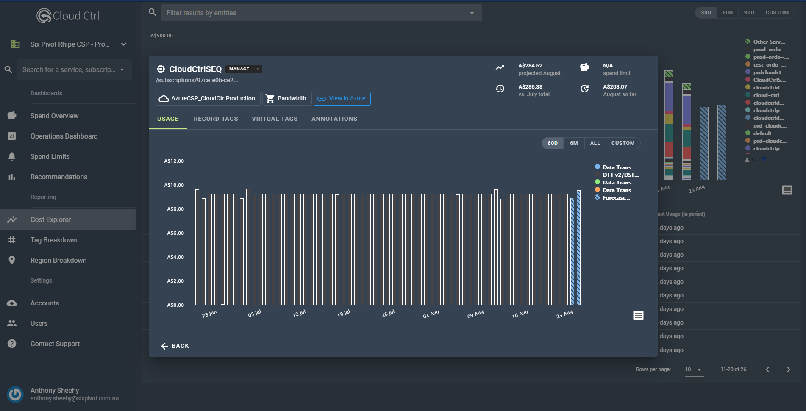Image resolution: width=806 pixels, height=411 pixels.
Task: Go to the next page of table results
Action: (788, 369)
